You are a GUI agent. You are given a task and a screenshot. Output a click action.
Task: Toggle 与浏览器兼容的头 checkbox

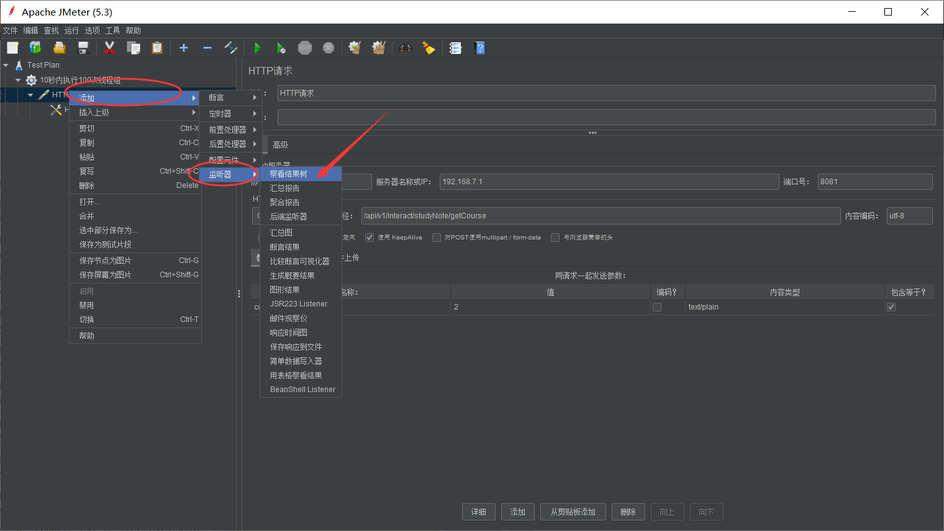click(x=555, y=238)
